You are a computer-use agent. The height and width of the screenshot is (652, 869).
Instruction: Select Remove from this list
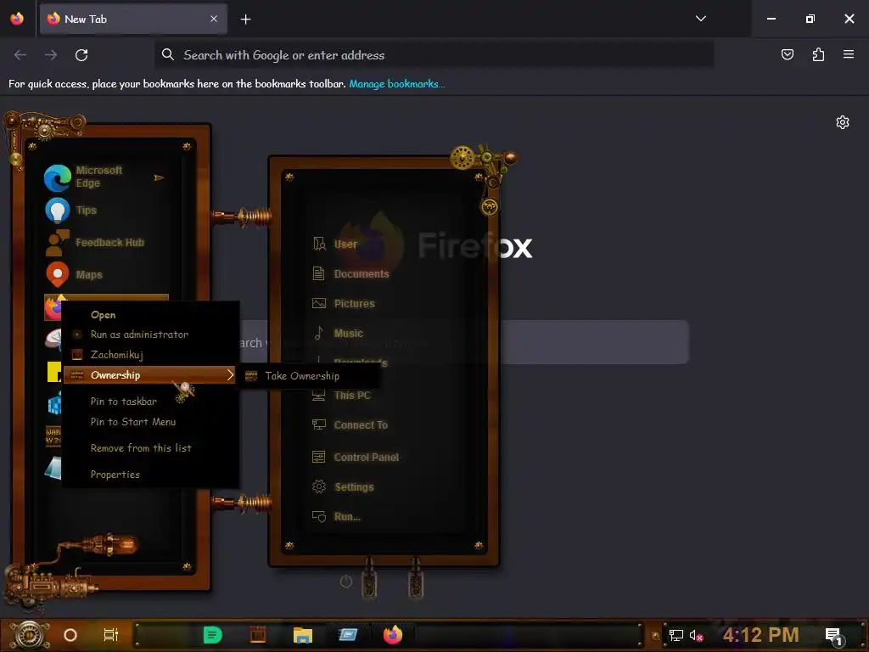pos(151,448)
